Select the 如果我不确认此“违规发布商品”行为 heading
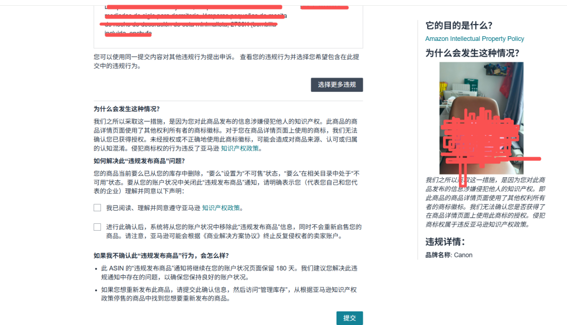The height and width of the screenshot is (325, 567). coord(161,256)
